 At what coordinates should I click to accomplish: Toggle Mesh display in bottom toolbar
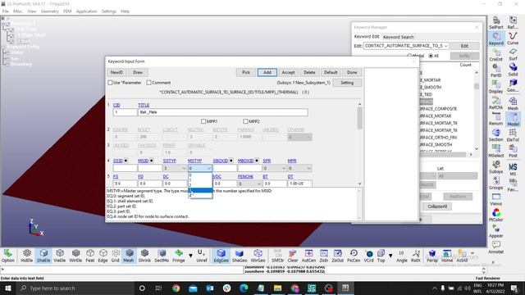tap(129, 256)
